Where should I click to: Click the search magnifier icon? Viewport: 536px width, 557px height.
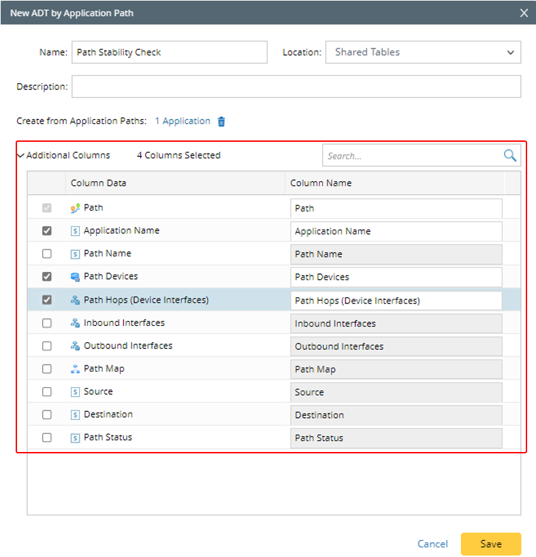click(509, 155)
